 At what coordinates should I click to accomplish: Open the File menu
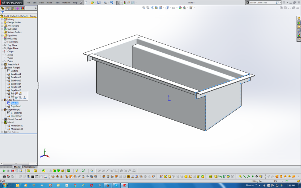pos(28,3)
